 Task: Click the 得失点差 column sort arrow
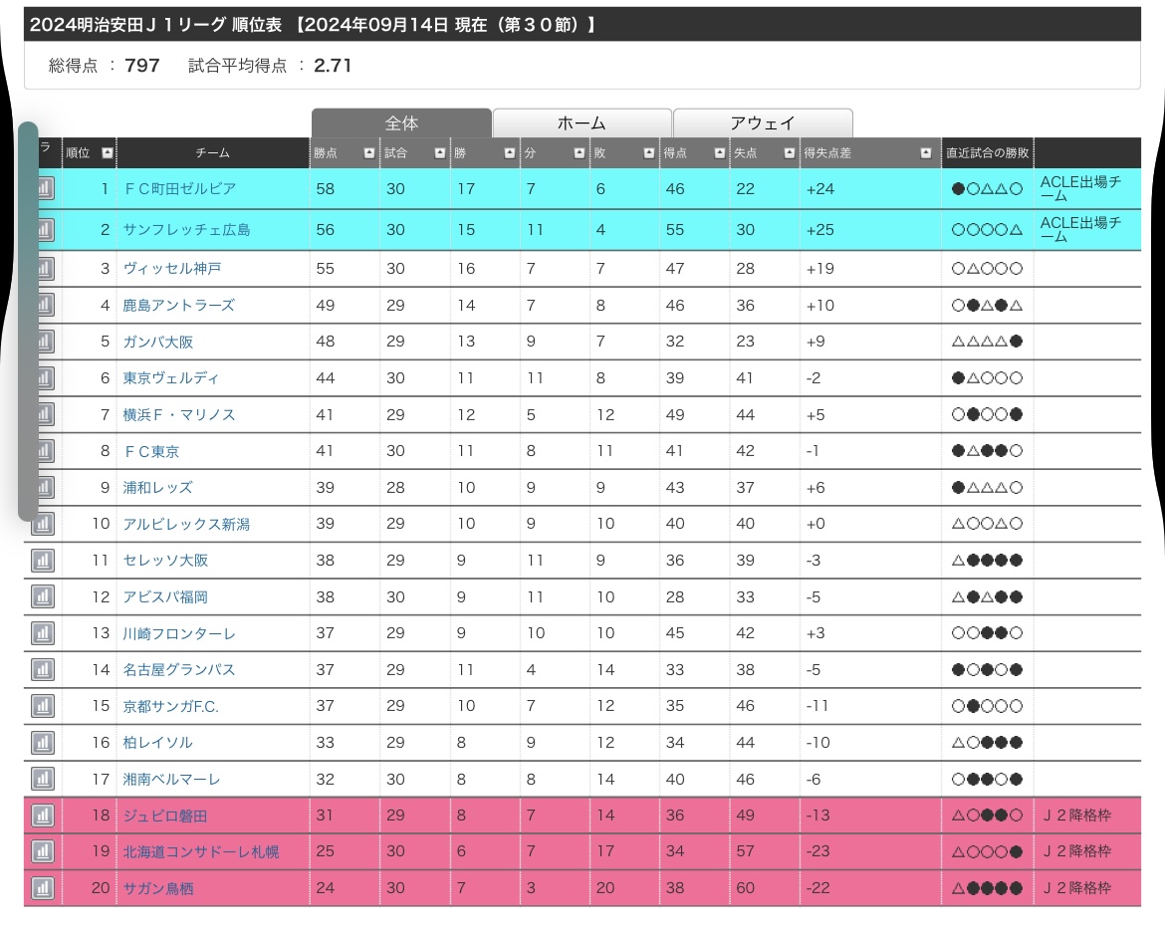(926, 153)
